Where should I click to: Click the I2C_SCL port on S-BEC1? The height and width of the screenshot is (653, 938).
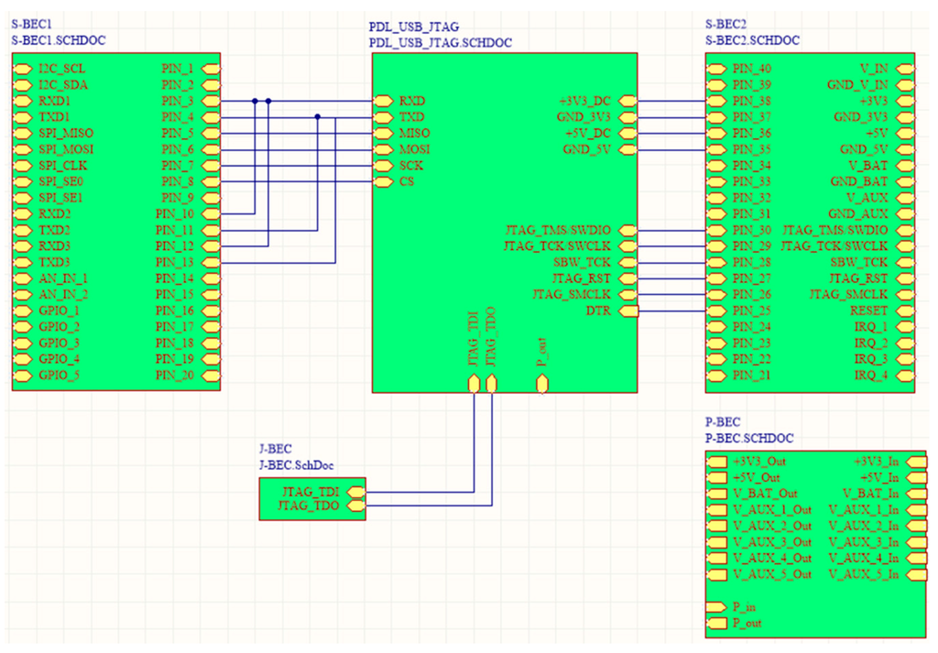coord(22,69)
